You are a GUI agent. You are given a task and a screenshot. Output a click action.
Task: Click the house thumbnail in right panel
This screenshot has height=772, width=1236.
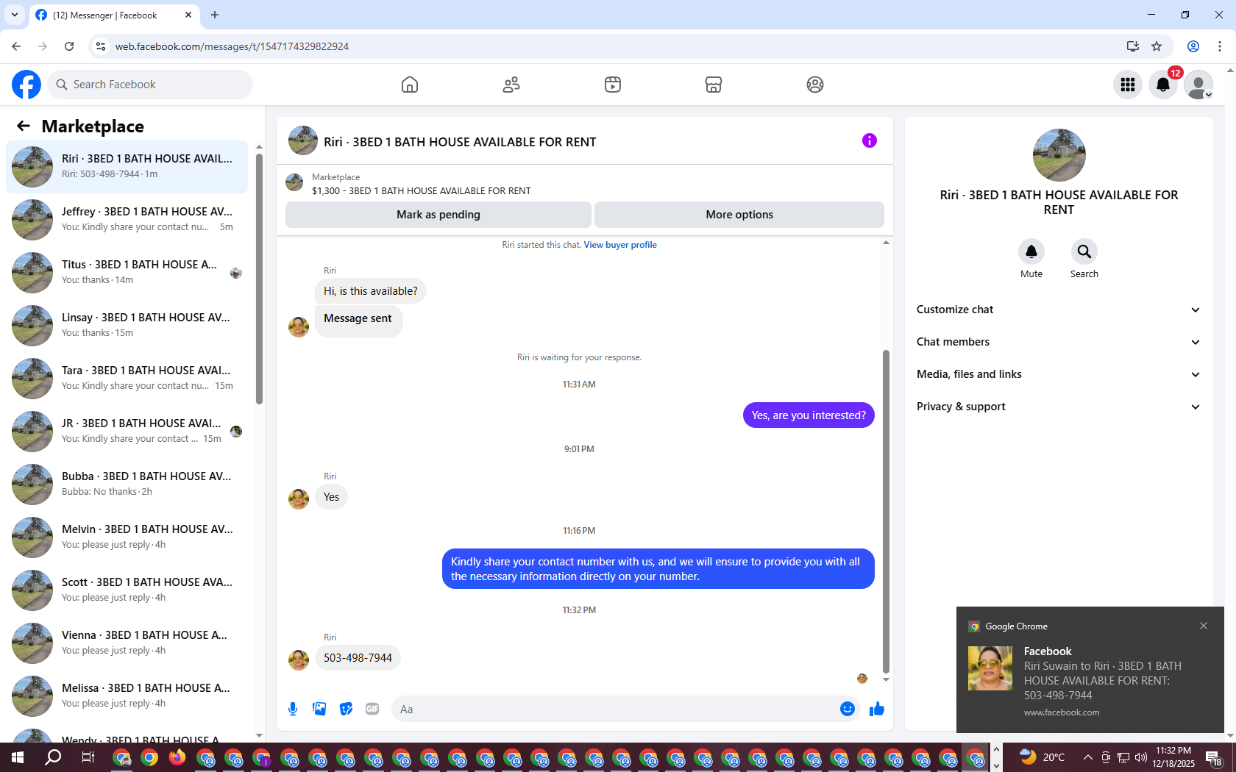coord(1059,155)
